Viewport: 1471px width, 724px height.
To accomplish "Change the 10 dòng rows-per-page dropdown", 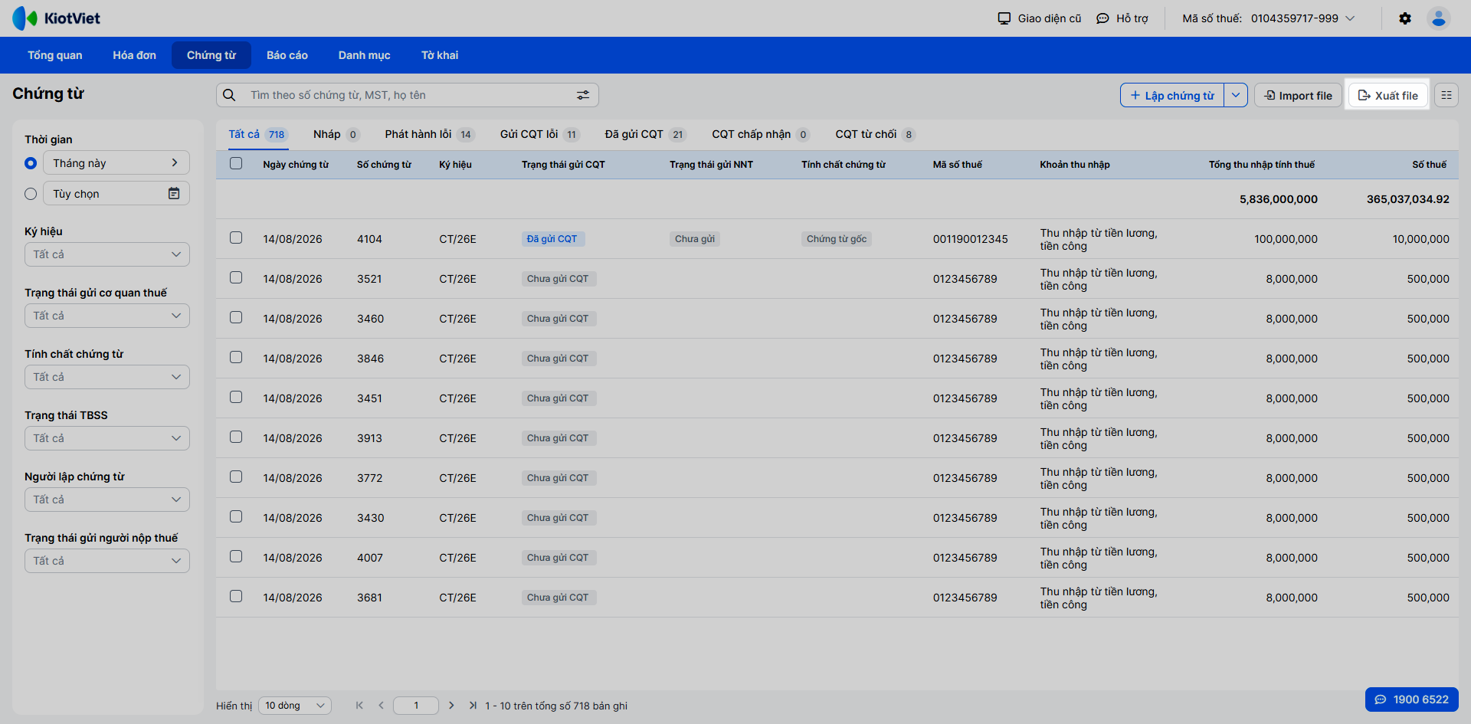I will [295, 706].
